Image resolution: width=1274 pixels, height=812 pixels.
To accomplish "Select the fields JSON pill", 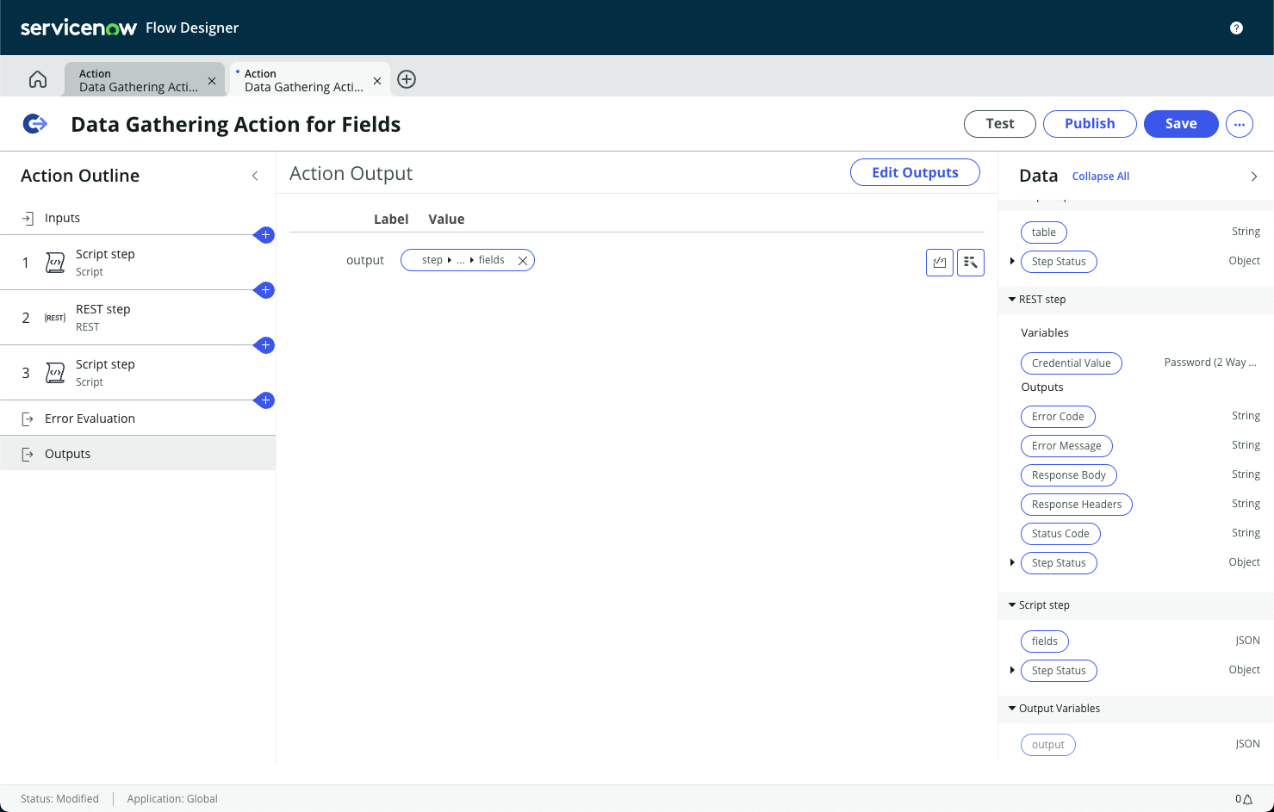I will (x=1045, y=642).
